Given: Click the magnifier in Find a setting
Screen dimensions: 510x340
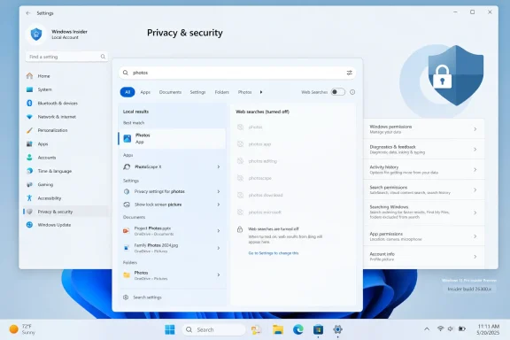Looking at the screenshot, I should coord(103,57).
